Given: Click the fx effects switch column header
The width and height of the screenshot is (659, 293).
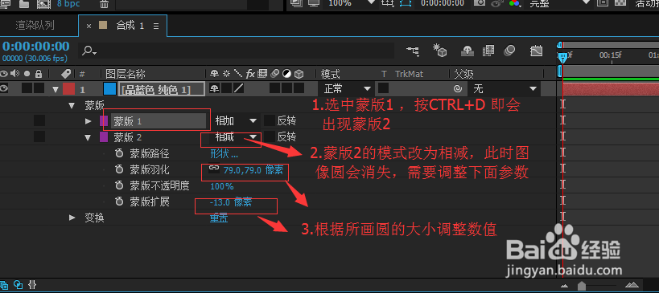Looking at the screenshot, I should [250, 74].
